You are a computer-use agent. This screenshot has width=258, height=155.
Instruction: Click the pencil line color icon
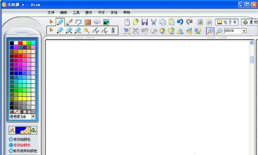coord(12,131)
